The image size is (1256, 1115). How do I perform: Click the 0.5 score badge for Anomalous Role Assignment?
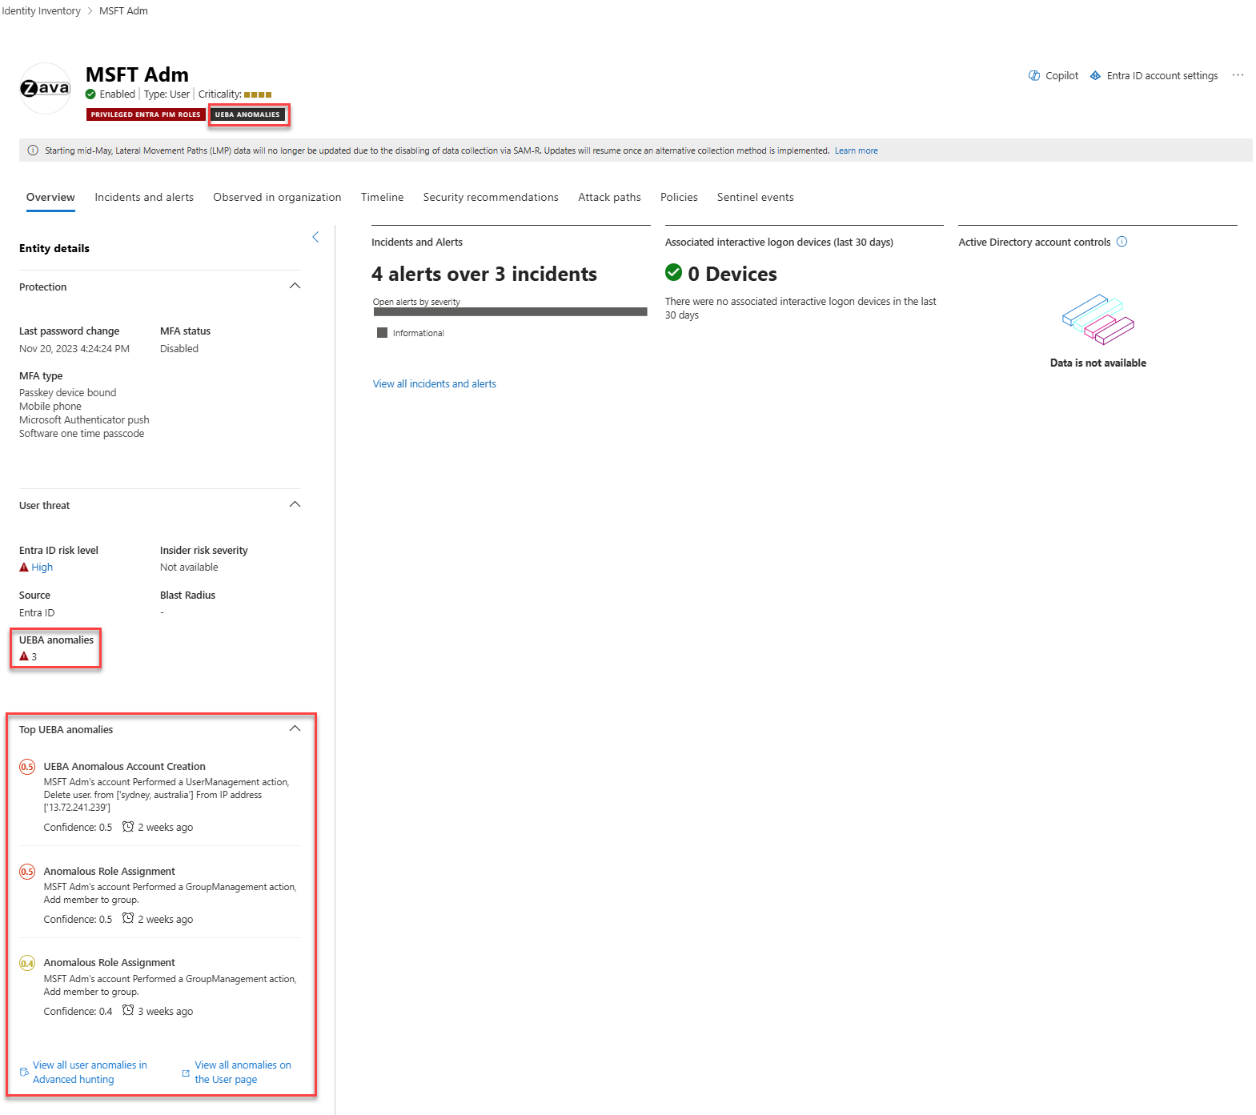(x=27, y=872)
